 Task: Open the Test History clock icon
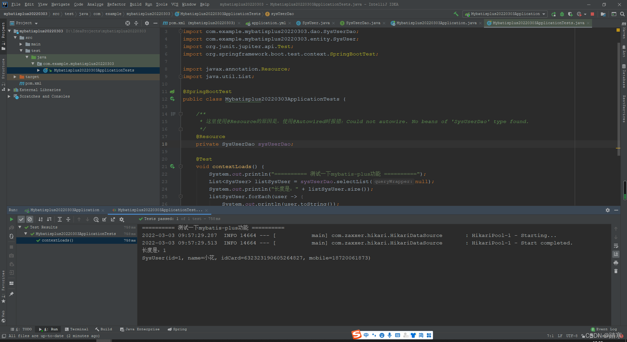(96, 219)
